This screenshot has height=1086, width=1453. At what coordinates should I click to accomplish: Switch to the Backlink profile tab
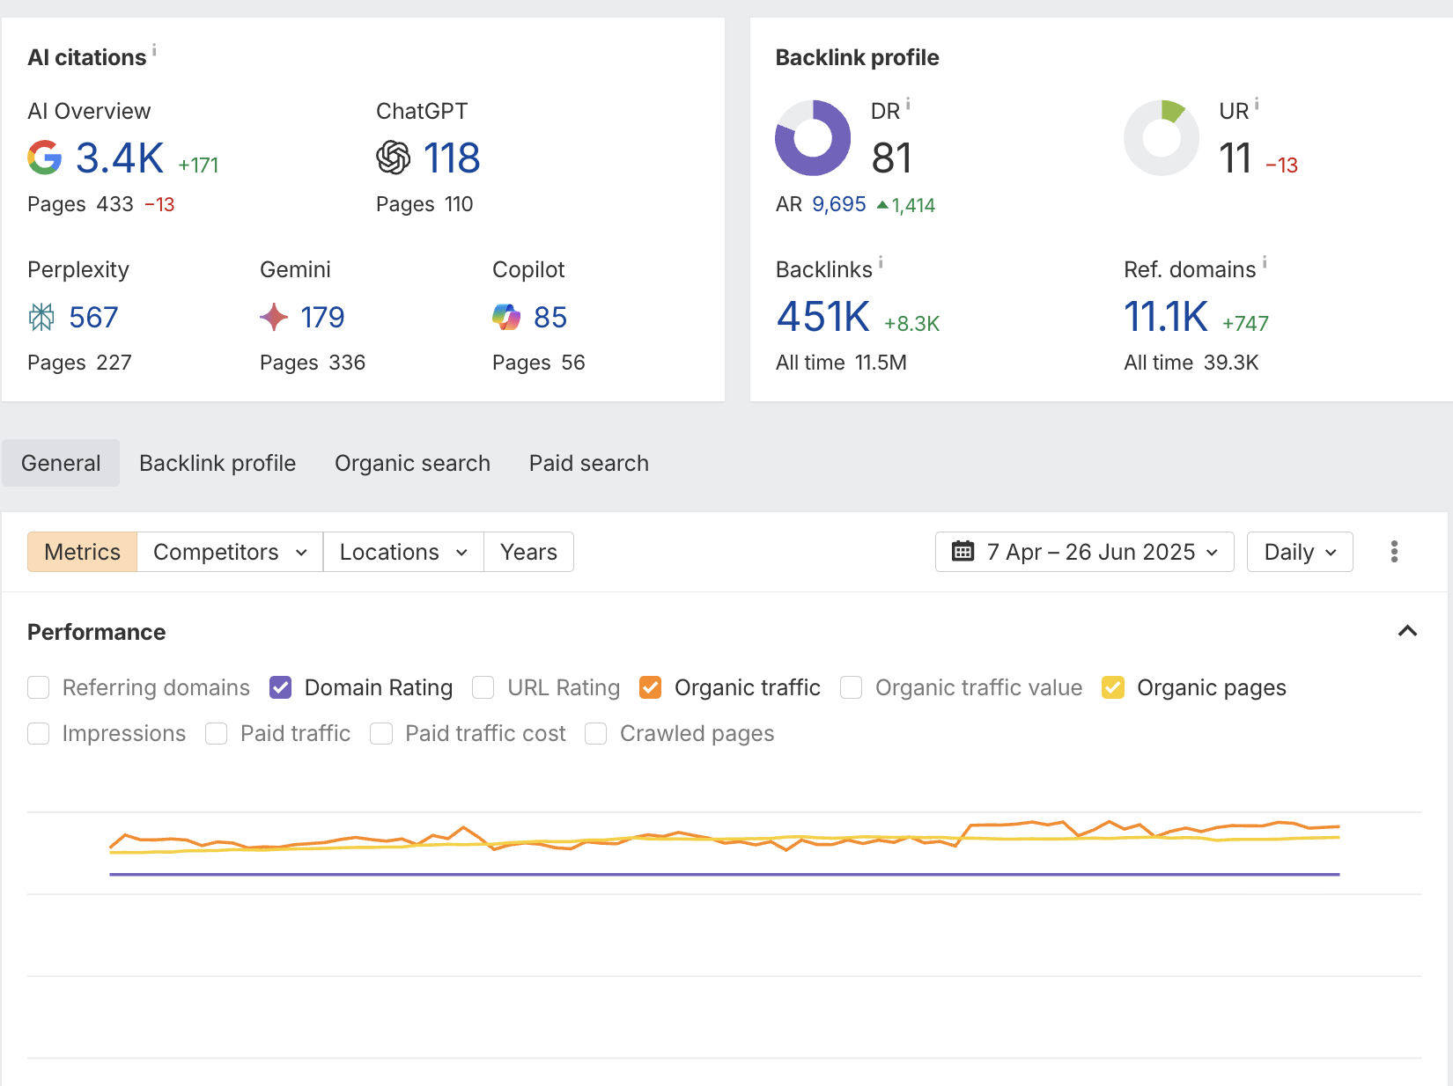pos(218,463)
